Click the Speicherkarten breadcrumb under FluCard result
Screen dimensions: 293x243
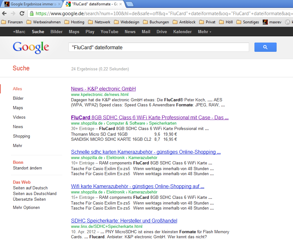pyautogui.click(x=163, y=123)
